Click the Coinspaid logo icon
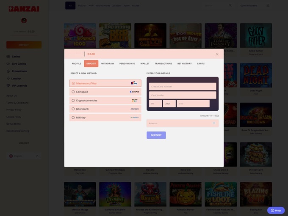Viewport: 288px width, 216px height. [x=134, y=92]
